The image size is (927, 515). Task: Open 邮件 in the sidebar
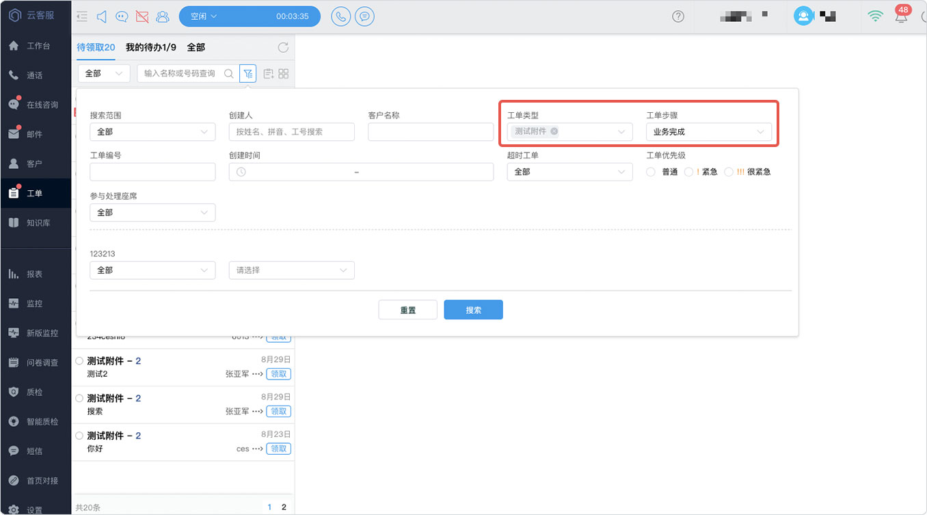pos(36,134)
